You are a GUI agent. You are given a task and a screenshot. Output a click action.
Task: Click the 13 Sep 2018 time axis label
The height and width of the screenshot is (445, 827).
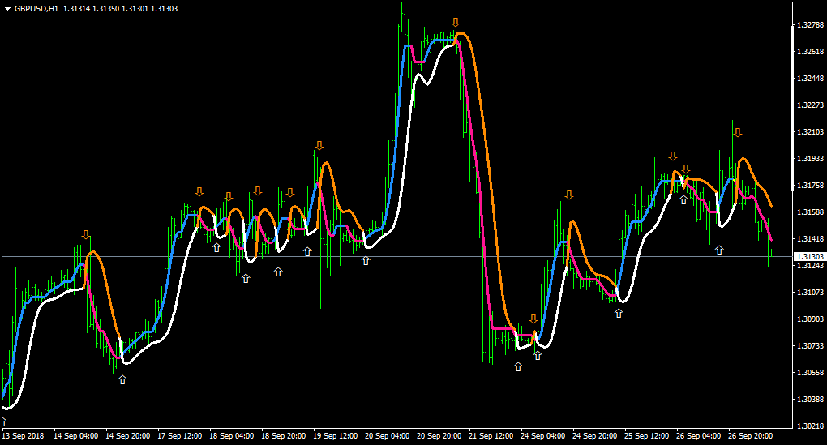tap(24, 436)
